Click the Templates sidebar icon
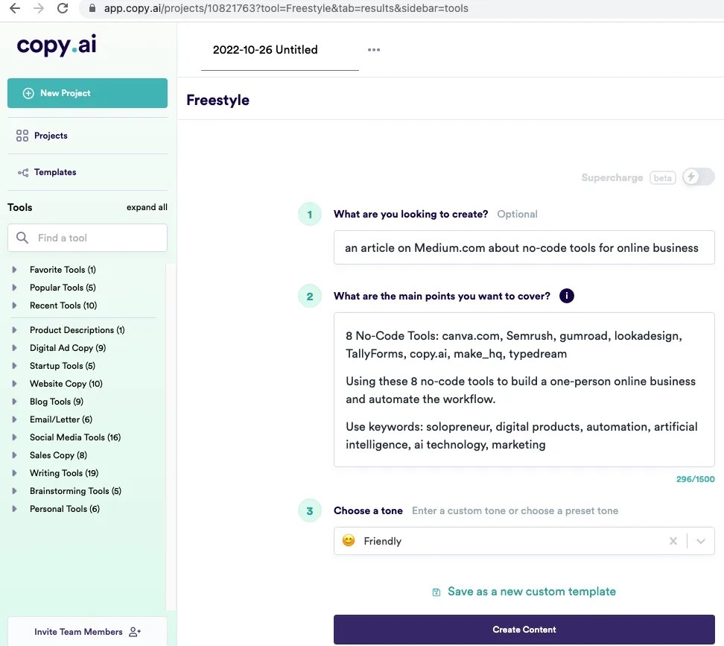The width and height of the screenshot is (724, 646). tap(22, 172)
